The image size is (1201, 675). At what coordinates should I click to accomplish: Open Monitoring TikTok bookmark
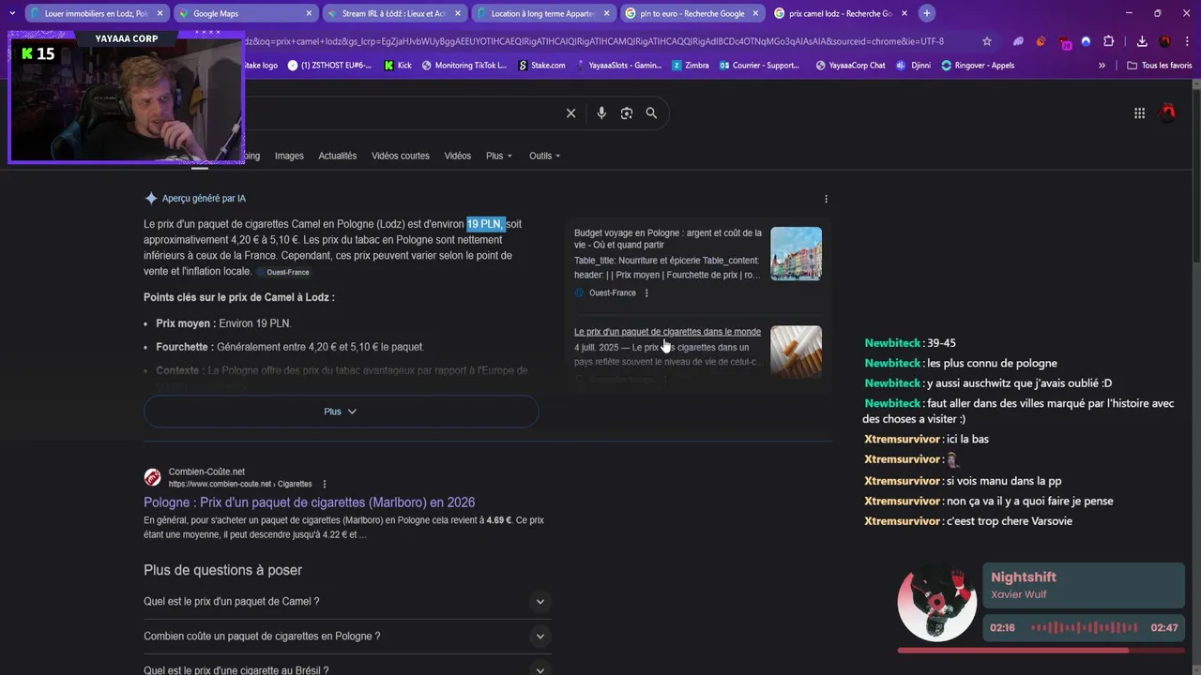click(464, 66)
